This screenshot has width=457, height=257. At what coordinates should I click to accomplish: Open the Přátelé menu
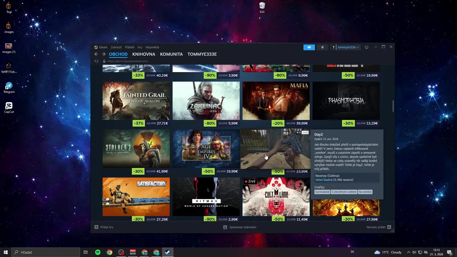tap(130, 47)
